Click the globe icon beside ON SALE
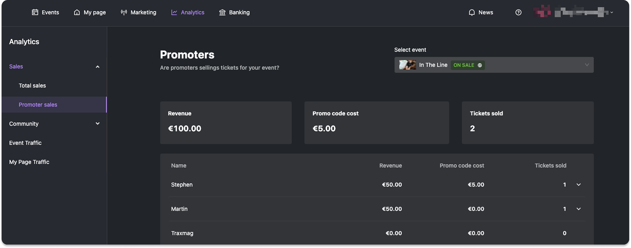Screen dimensions: 631x248 coord(480,65)
